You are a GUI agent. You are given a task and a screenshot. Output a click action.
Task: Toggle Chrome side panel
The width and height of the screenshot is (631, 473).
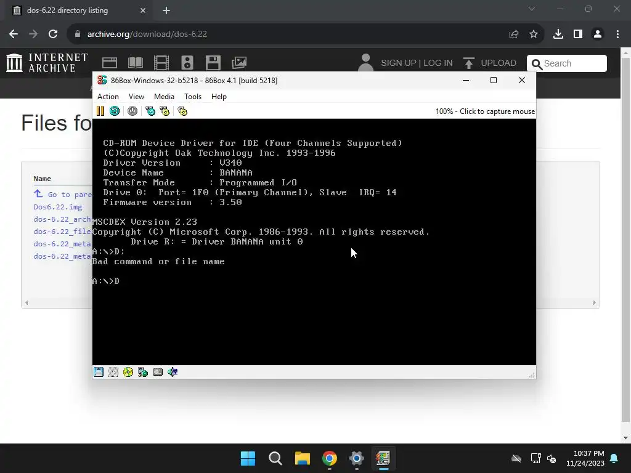(x=578, y=34)
